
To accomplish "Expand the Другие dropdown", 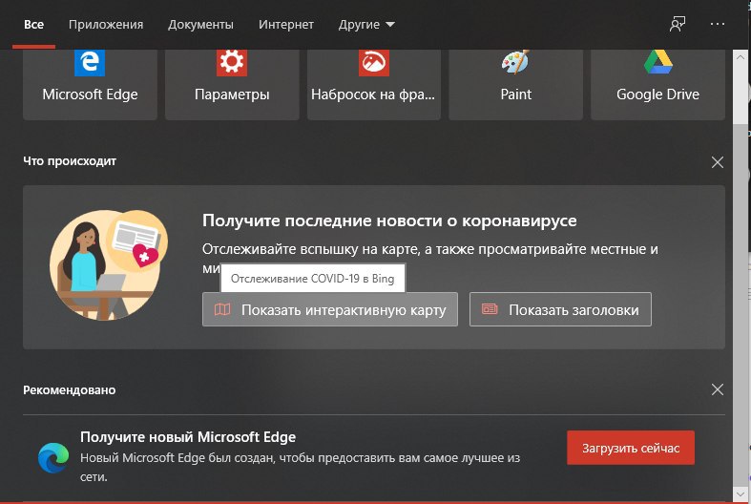I will coord(366,25).
